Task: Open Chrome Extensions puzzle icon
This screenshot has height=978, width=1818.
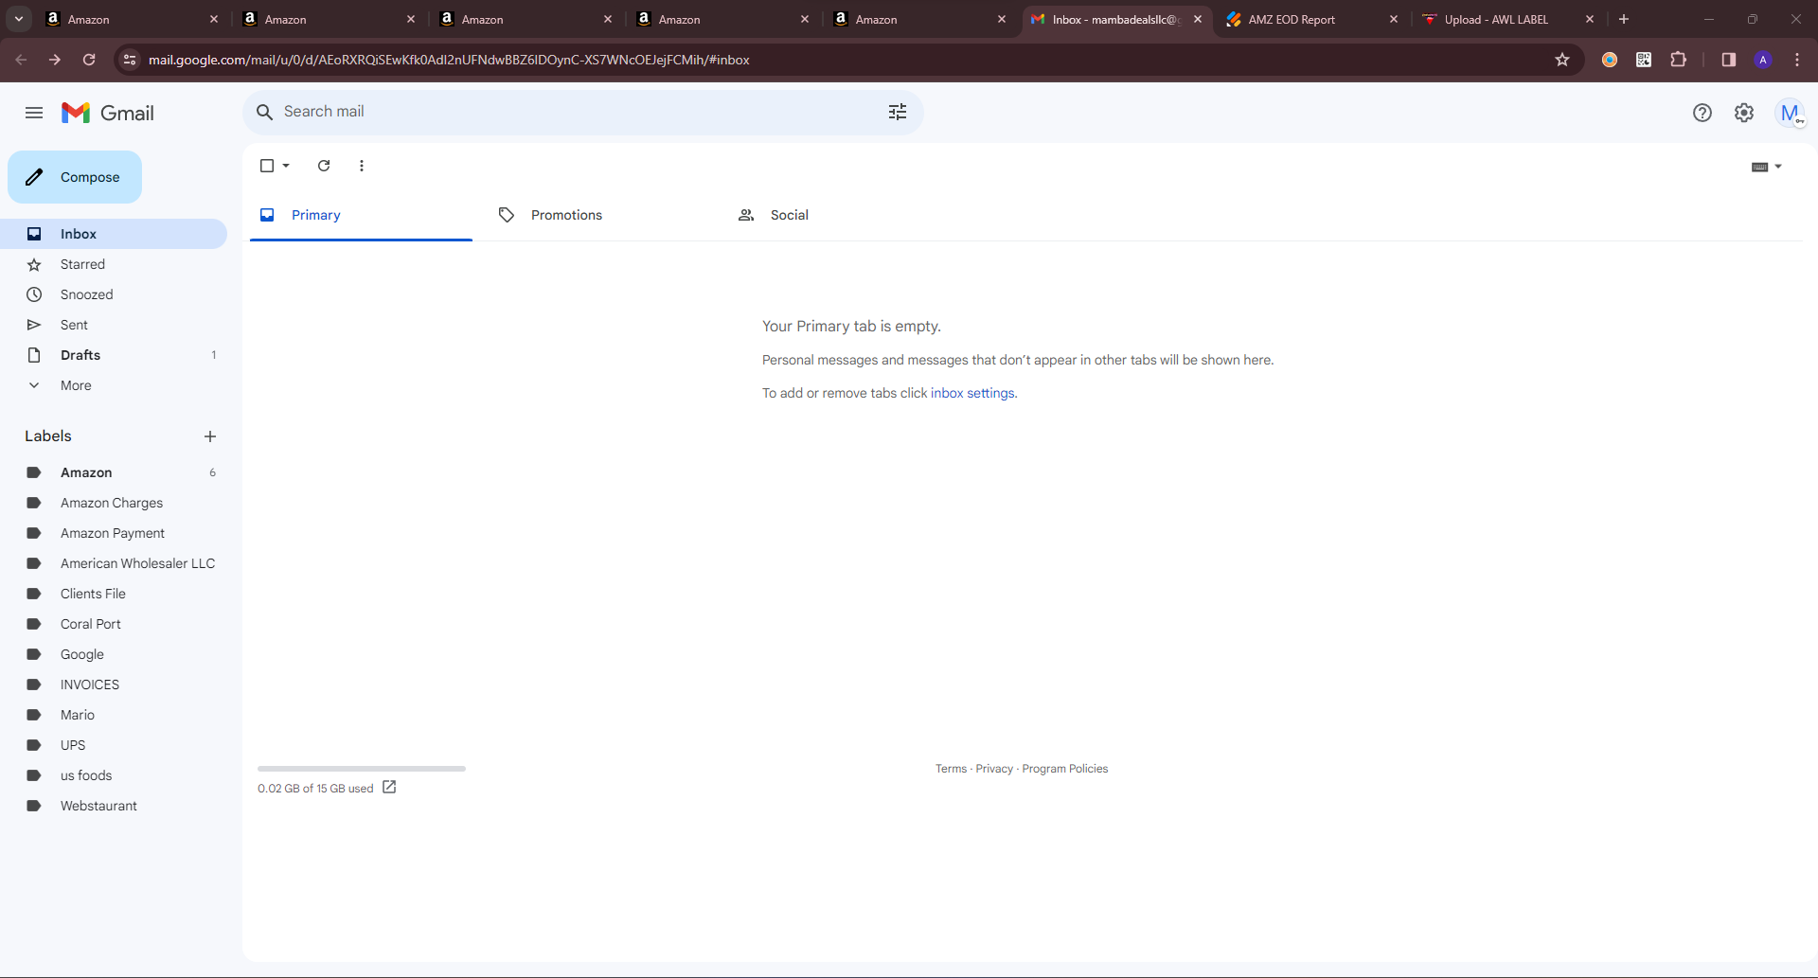Action: pos(1678,60)
